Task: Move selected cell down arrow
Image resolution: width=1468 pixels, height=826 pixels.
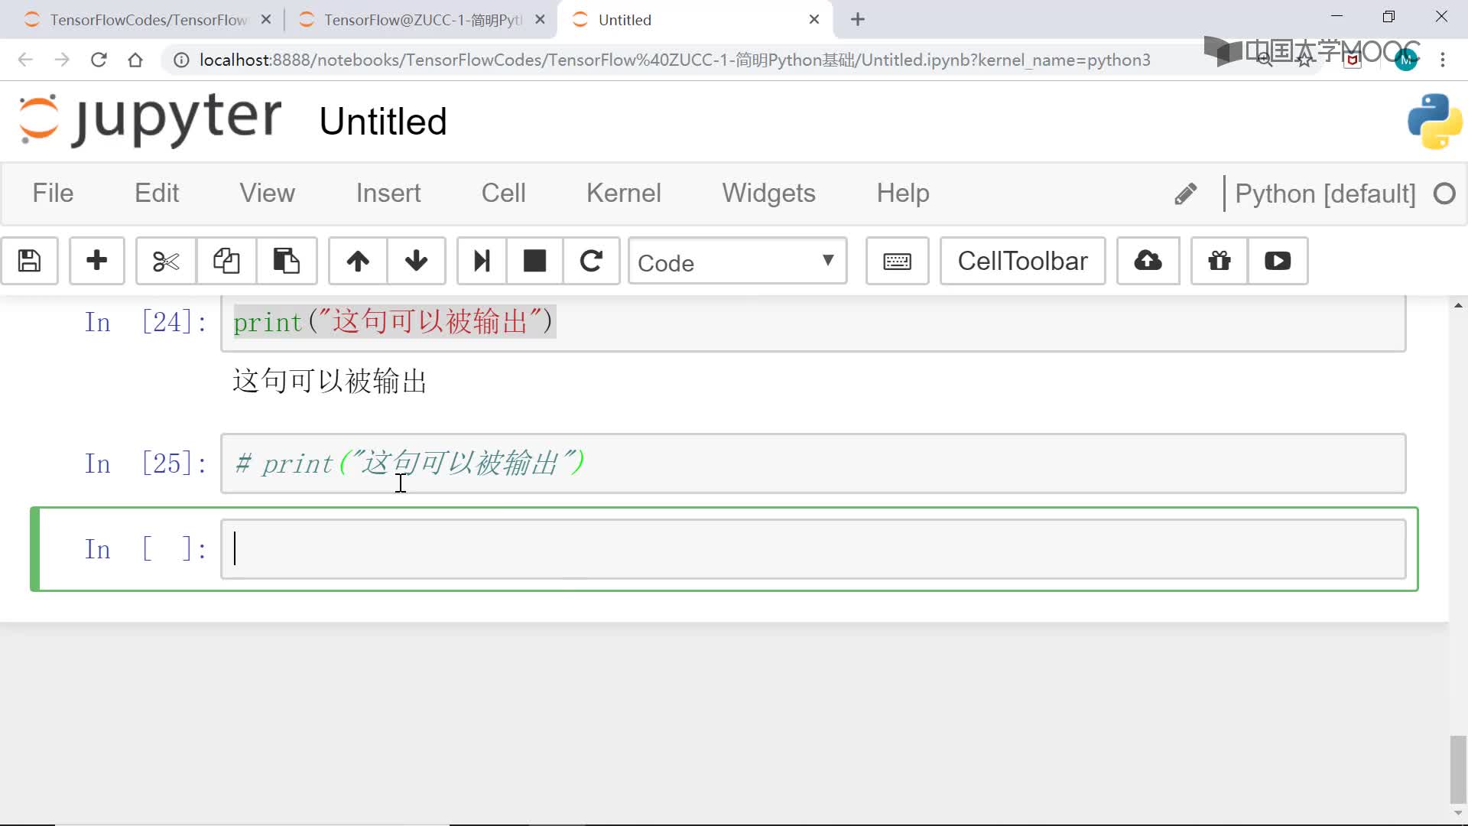Action: coord(417,262)
